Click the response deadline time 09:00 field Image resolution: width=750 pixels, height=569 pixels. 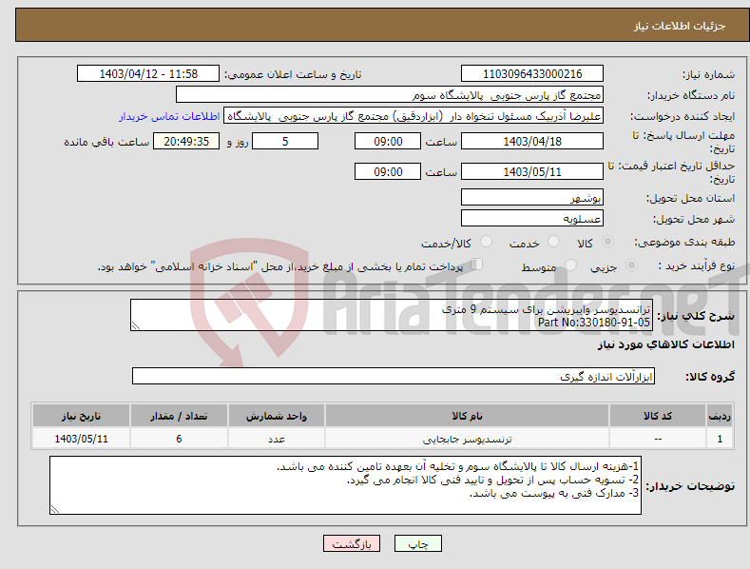(x=388, y=141)
